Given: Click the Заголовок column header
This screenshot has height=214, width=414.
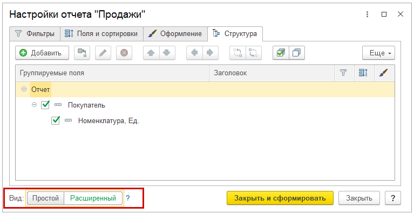Looking at the screenshot, I should tap(272, 73).
